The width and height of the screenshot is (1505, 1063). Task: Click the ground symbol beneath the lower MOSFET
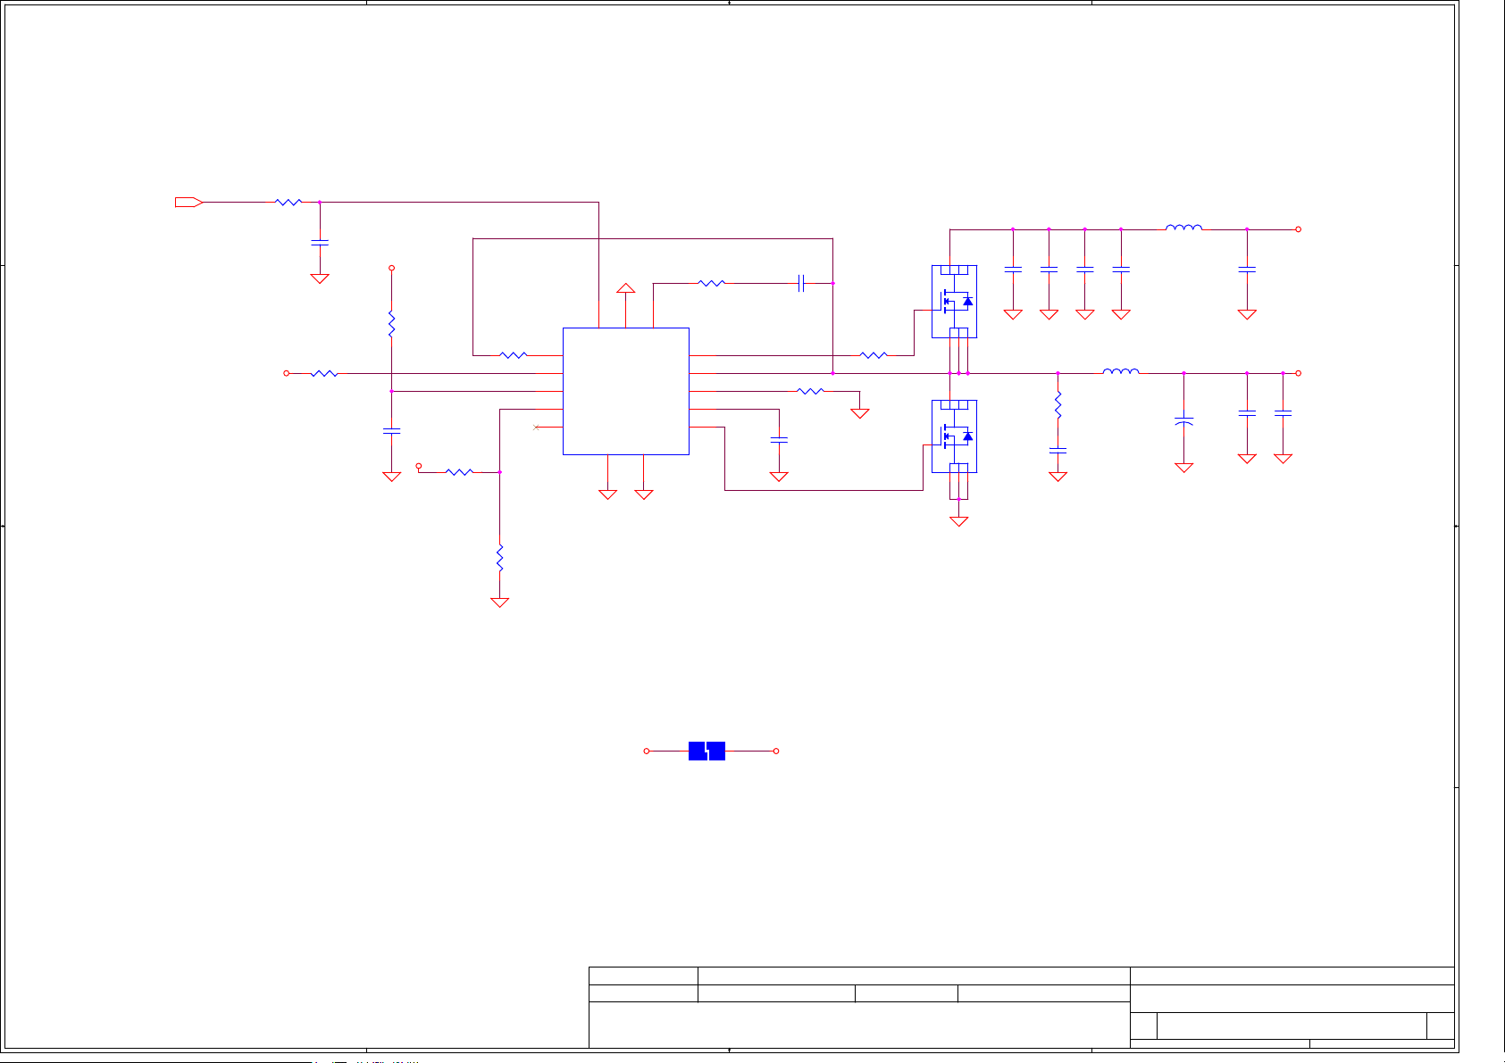(958, 521)
